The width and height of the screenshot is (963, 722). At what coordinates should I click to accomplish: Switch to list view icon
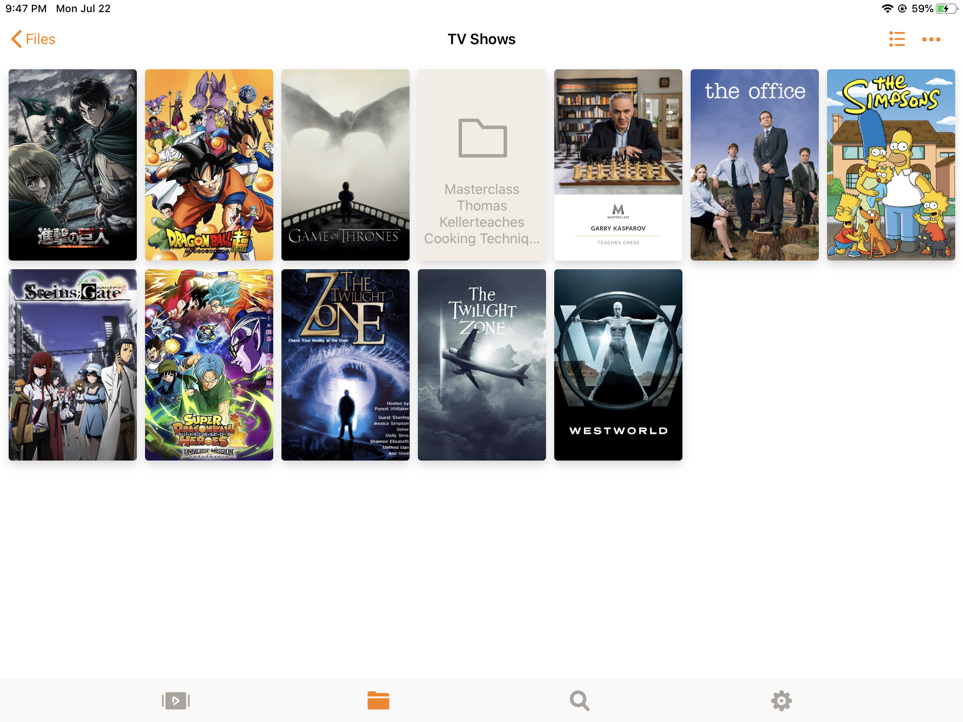click(x=896, y=39)
